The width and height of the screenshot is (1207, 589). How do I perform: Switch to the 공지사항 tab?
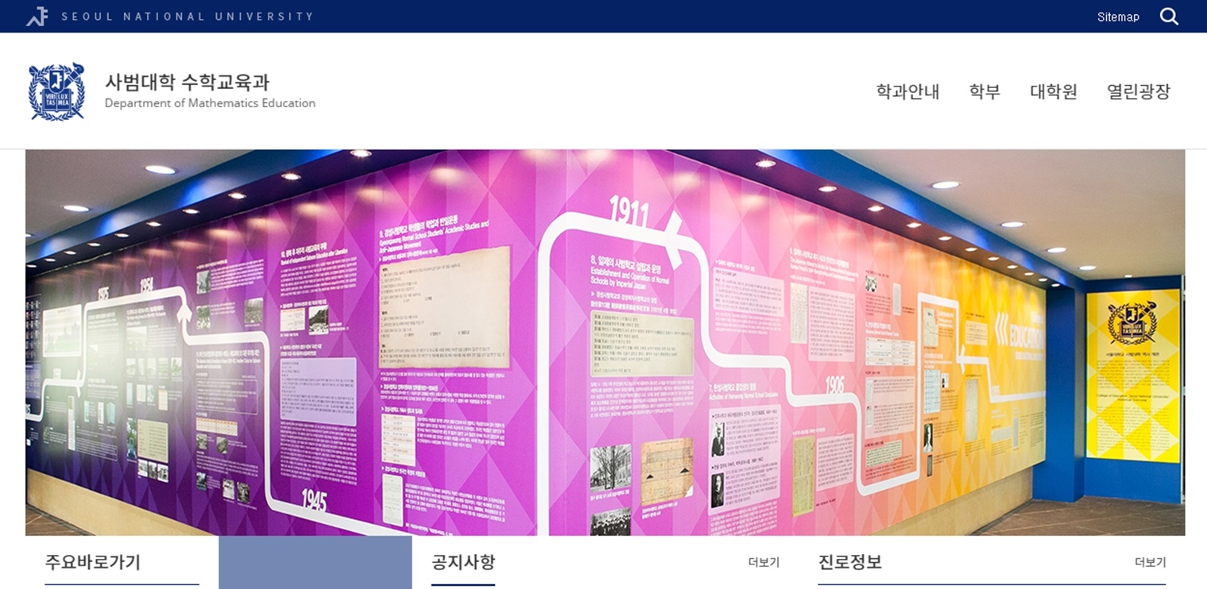(463, 562)
